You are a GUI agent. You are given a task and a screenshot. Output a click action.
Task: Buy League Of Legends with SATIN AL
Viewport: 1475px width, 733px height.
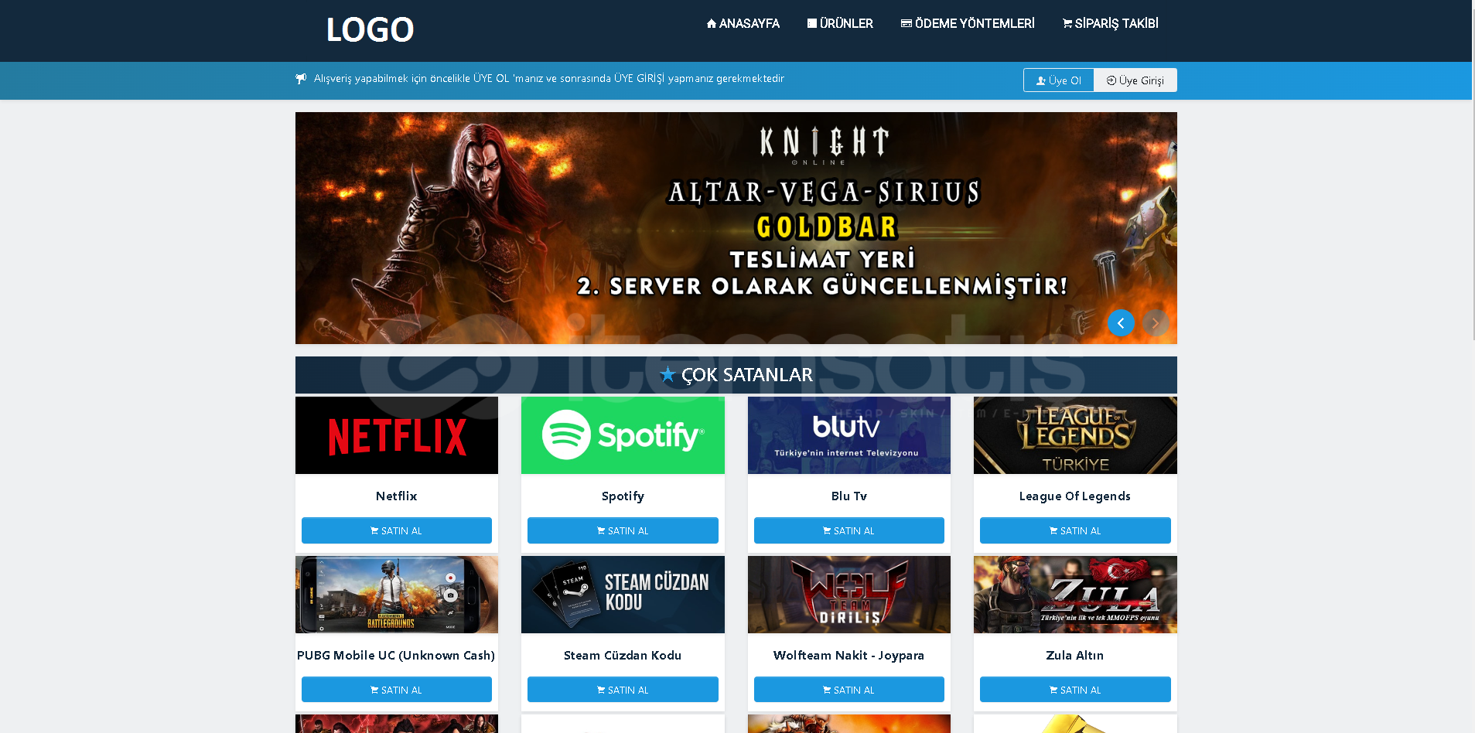tap(1075, 530)
